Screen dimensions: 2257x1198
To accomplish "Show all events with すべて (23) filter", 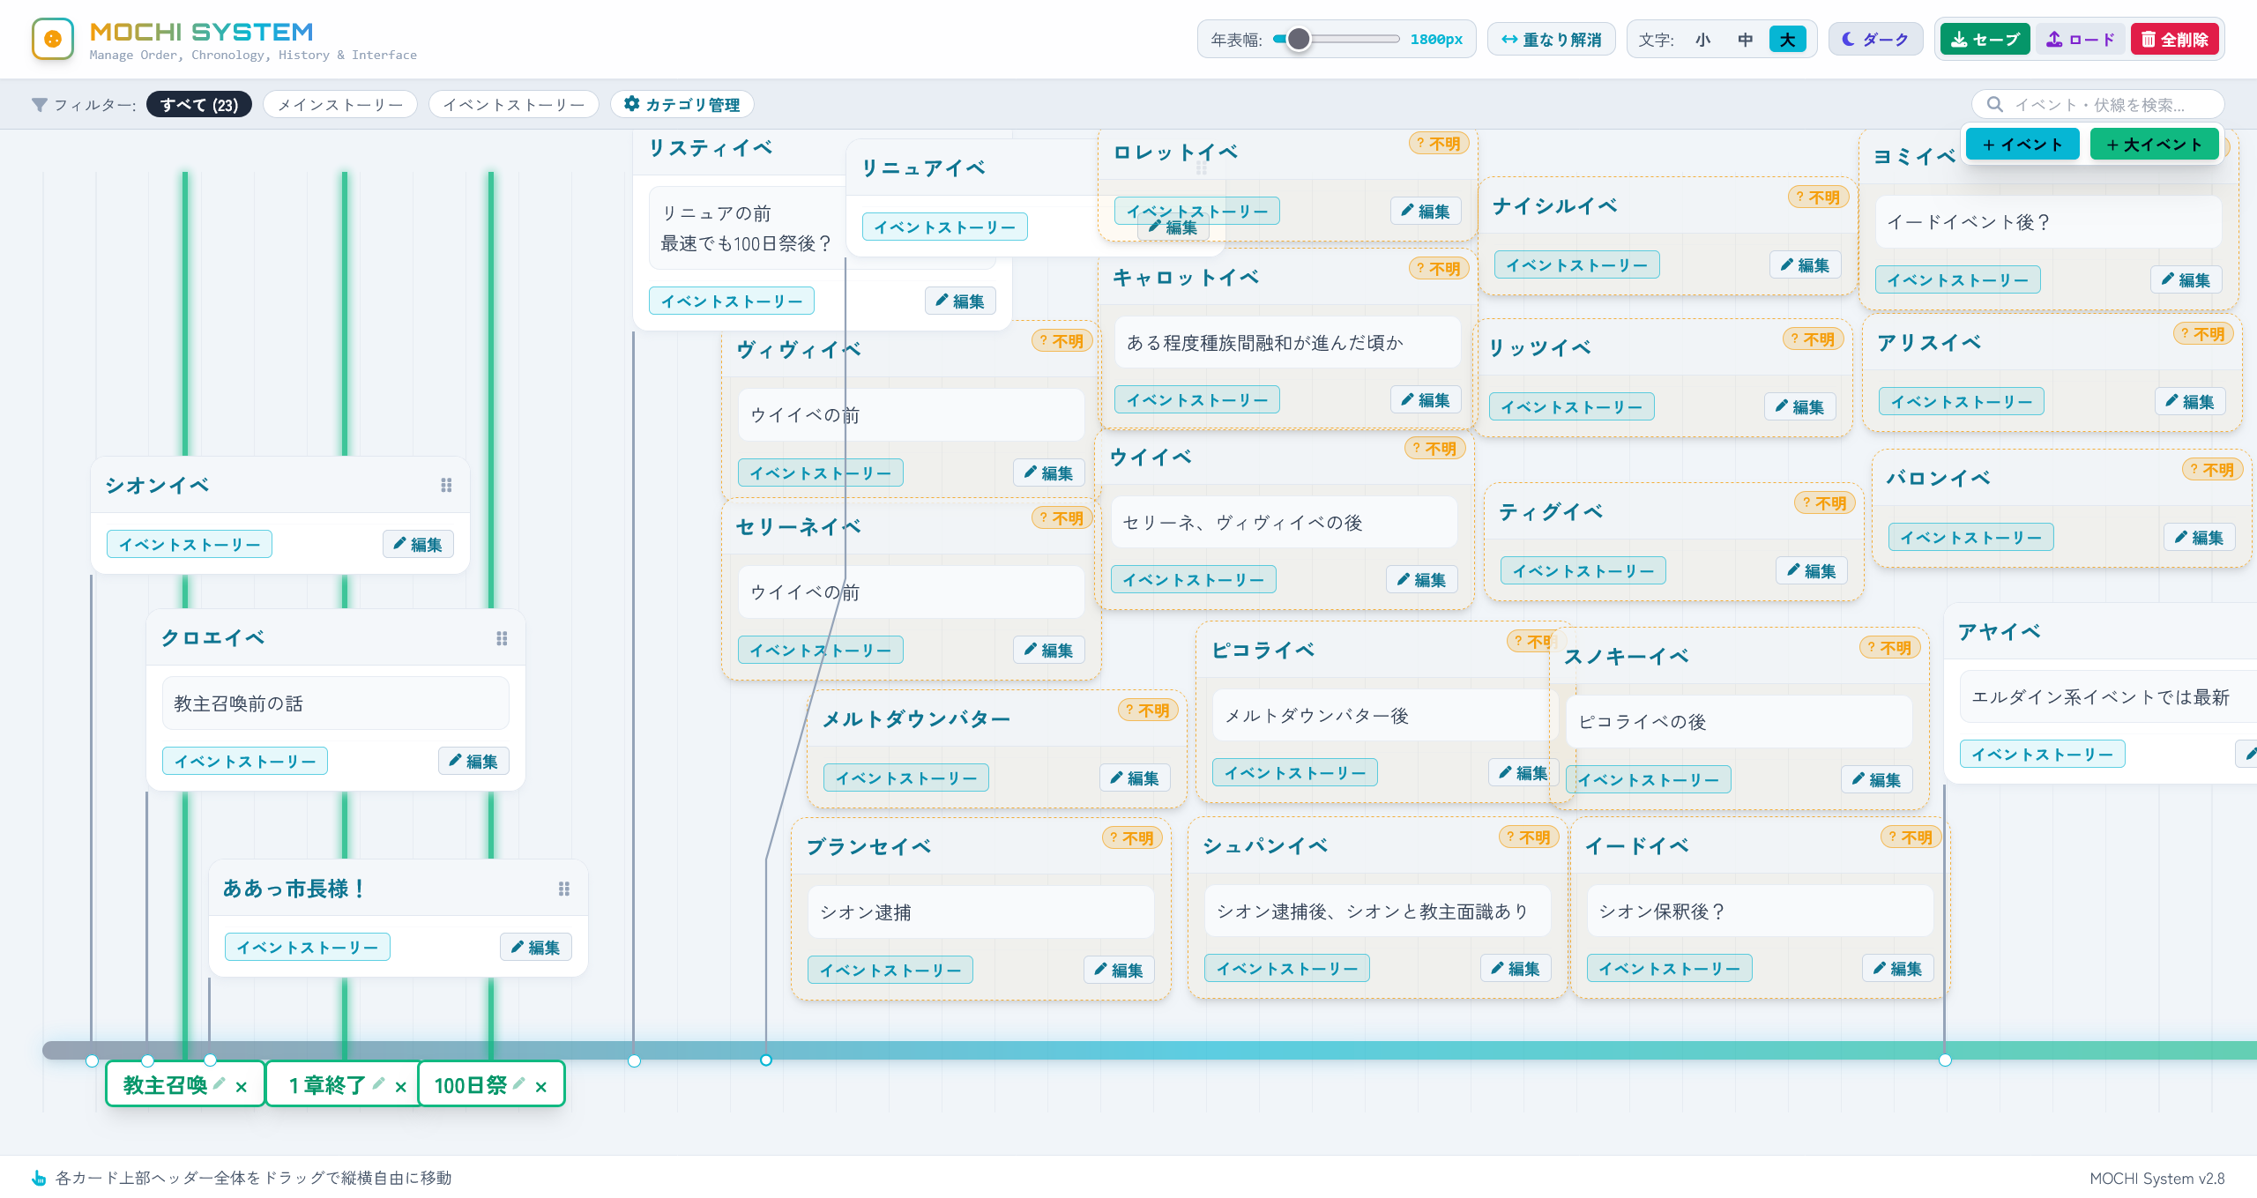I will (x=199, y=105).
